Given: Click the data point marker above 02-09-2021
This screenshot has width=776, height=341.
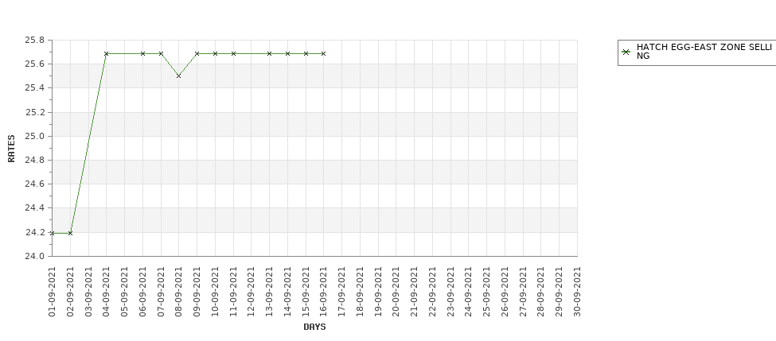Looking at the screenshot, I should point(70,233).
